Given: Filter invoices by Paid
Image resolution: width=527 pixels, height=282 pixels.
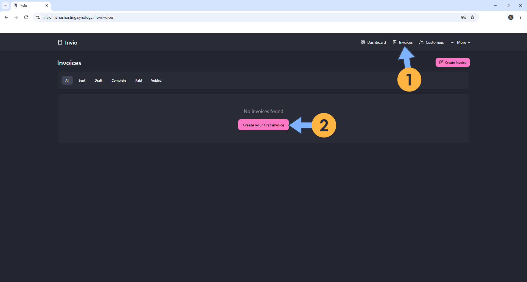Looking at the screenshot, I should pos(139,81).
